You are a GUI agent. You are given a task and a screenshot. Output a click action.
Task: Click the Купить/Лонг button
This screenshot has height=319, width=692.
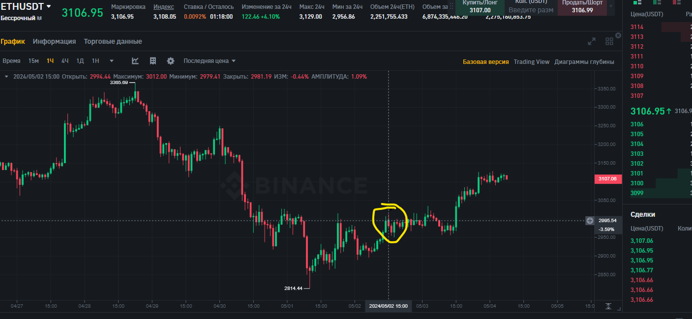pyautogui.click(x=480, y=6)
